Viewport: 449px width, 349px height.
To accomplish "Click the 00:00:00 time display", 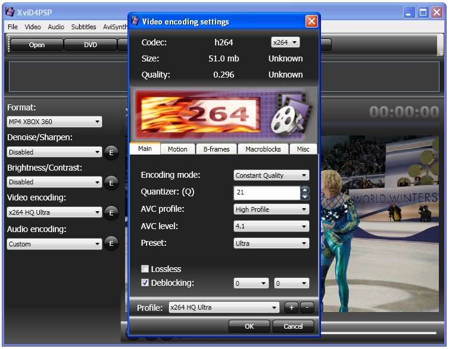I will coord(404,112).
